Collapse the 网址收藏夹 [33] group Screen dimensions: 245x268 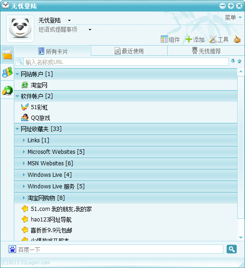(17, 129)
